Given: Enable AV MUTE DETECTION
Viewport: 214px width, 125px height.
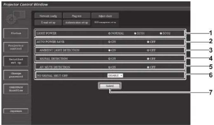Looking at the screenshot, I should click(109, 67).
